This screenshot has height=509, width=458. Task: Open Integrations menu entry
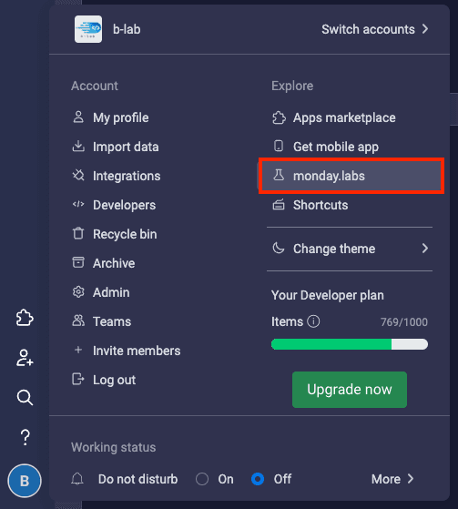(x=127, y=176)
